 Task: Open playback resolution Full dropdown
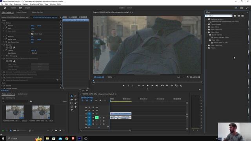coord(180,77)
